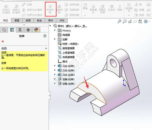Select the 上视基准面 plane
Screen dimensions: 152x130
(x=66, y=53)
